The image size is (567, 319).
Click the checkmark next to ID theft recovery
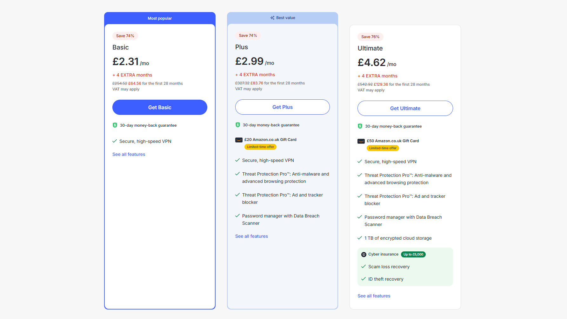coord(364,279)
